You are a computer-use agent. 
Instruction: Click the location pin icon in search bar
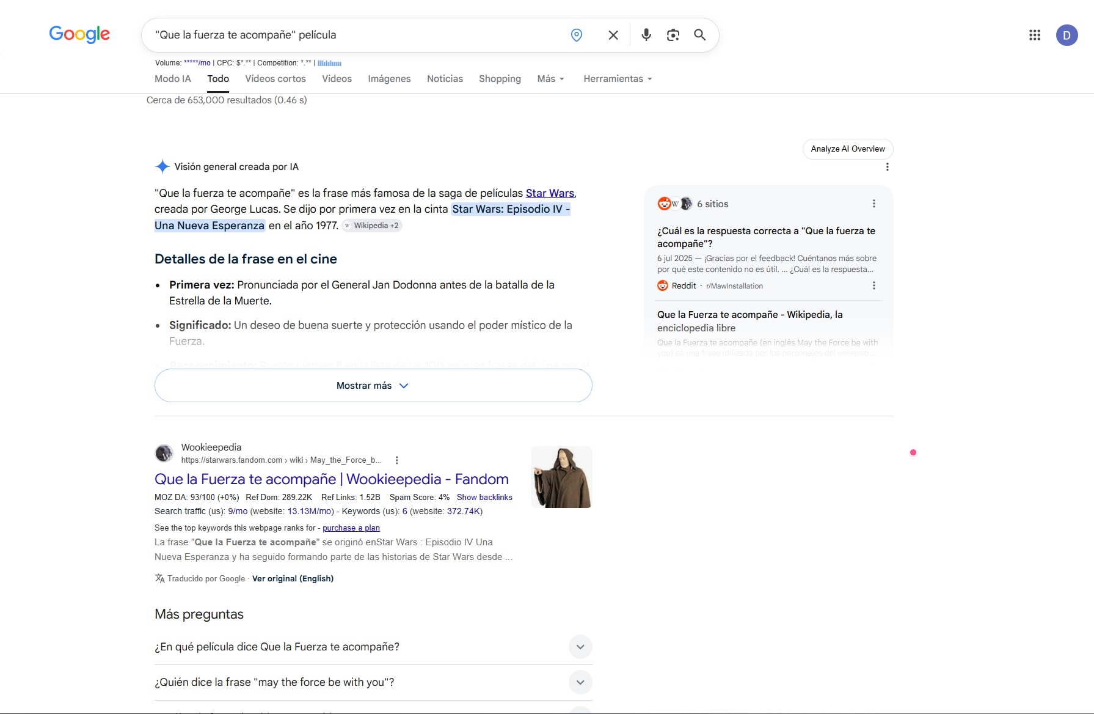(x=576, y=35)
